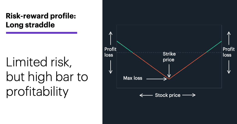Click the Stock price axis label
Image resolution: width=237 pixels, height=124 pixels.
(x=168, y=95)
